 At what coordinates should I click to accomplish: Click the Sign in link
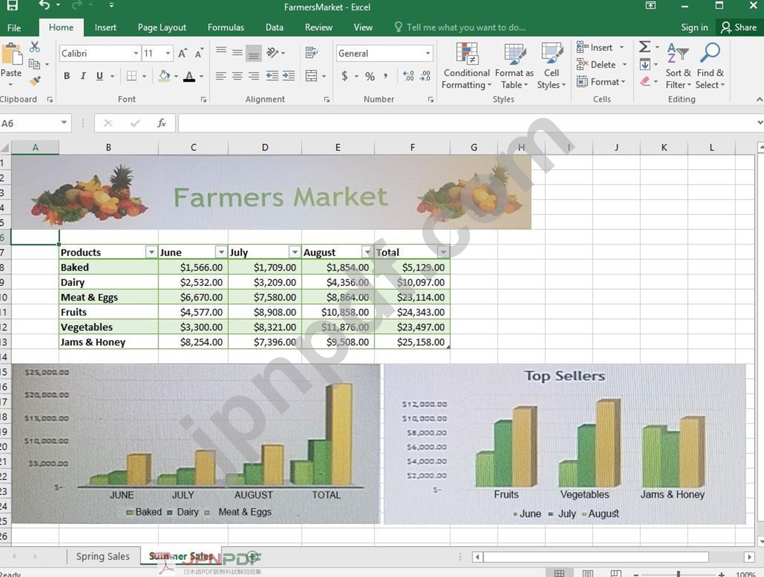tap(694, 27)
